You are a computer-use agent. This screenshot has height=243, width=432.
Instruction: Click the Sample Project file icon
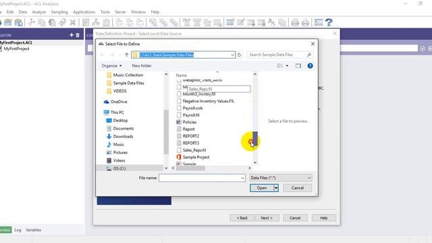(179, 157)
